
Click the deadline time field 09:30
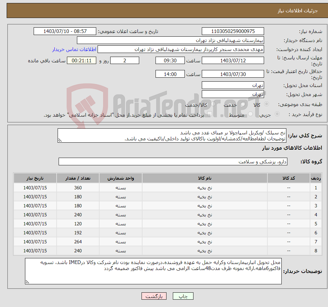(170, 61)
